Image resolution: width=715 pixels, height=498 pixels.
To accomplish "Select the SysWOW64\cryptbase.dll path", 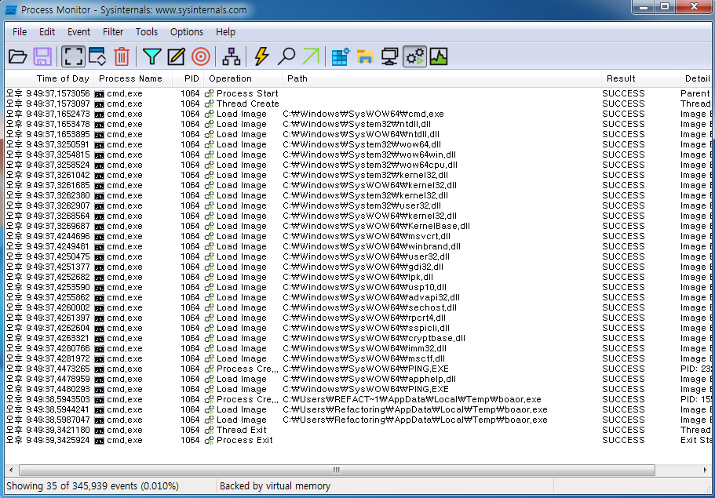I will coord(374,338).
